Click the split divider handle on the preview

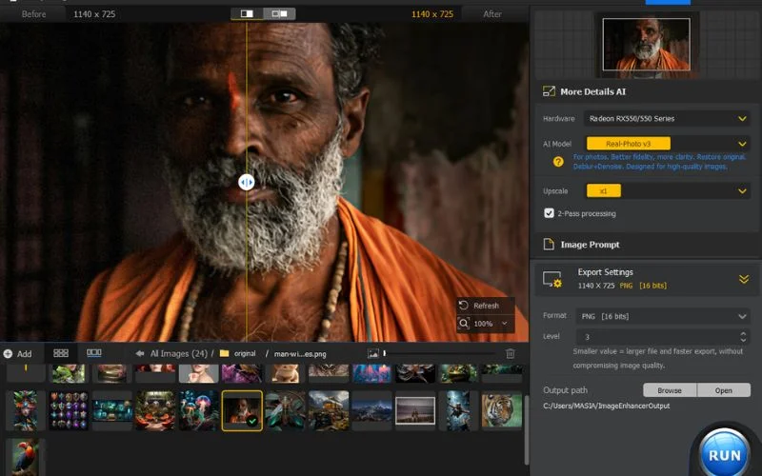247,182
